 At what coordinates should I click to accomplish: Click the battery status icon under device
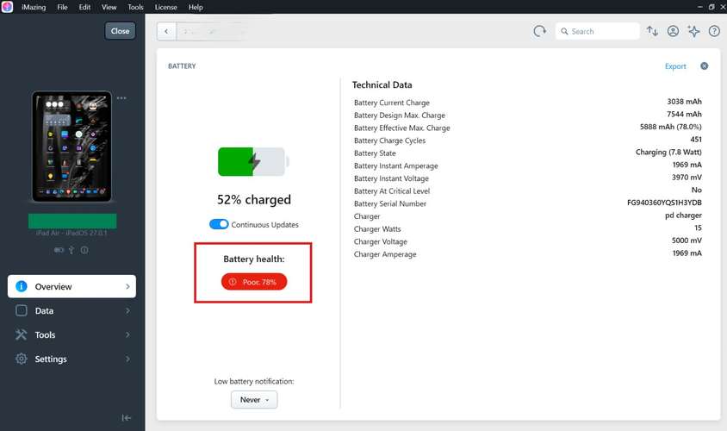point(59,250)
